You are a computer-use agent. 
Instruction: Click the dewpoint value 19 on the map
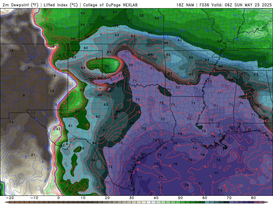54,75
